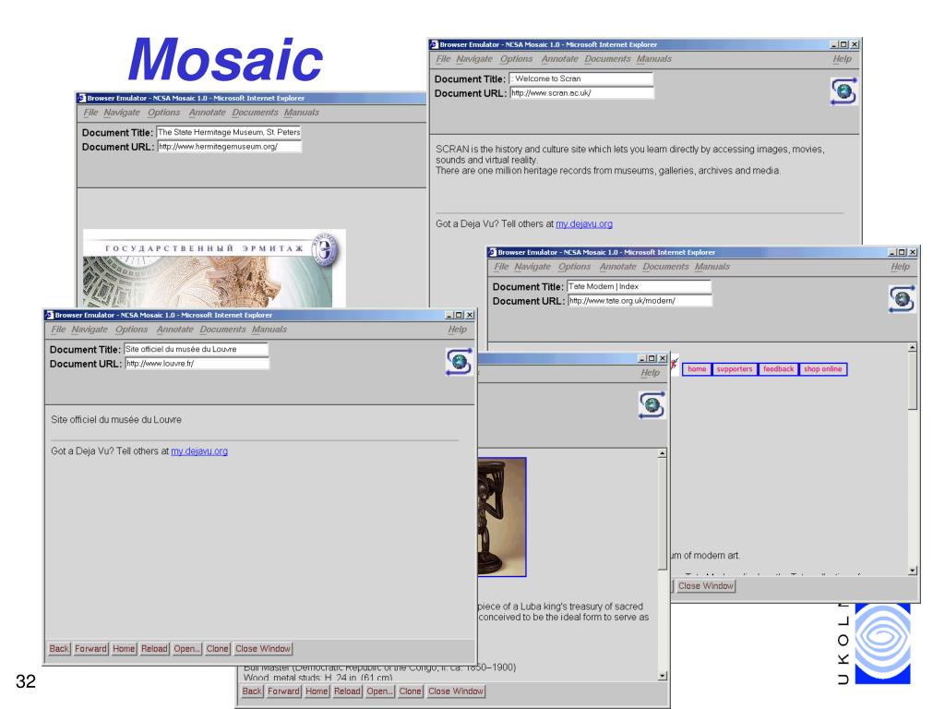The width and height of the screenshot is (945, 709).
Task: Click the globe logo in Louvre window
Action: click(x=459, y=362)
